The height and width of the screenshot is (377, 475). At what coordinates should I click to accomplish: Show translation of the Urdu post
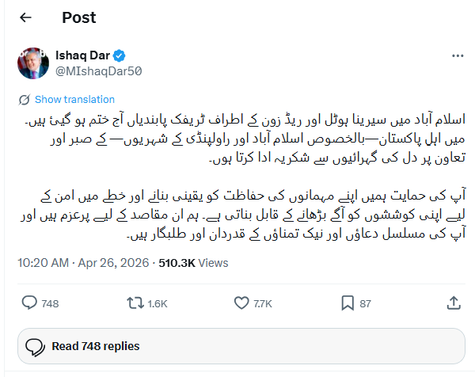pos(74,100)
